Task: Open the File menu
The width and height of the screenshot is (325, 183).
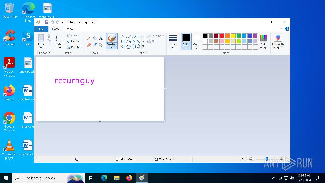Action: click(x=41, y=29)
